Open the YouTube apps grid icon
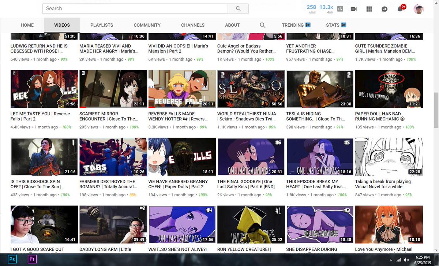 [369, 9]
